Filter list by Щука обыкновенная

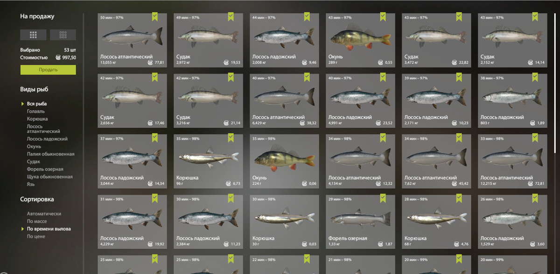pyautogui.click(x=50, y=177)
